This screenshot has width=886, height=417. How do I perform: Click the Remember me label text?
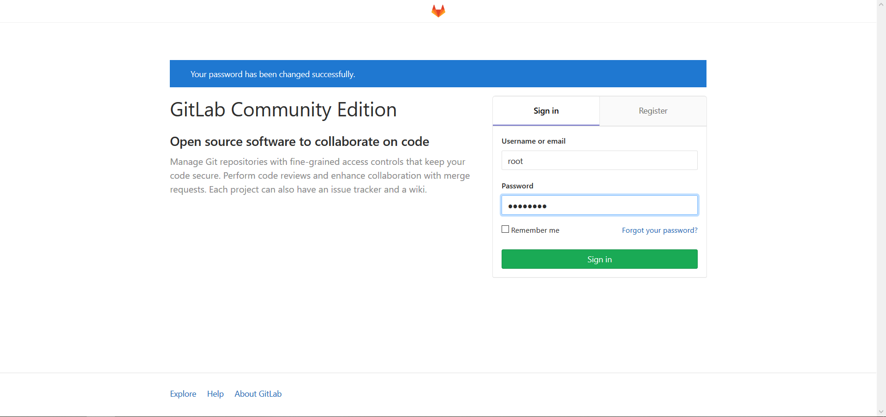[x=535, y=230]
